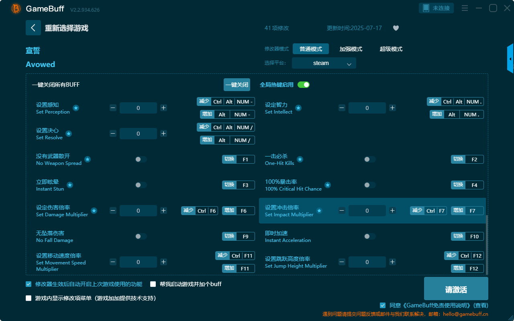Image resolution: width=514 pixels, height=321 pixels.
Task: Click F2 hotkey for One-Hit Kills
Action: [474, 159]
